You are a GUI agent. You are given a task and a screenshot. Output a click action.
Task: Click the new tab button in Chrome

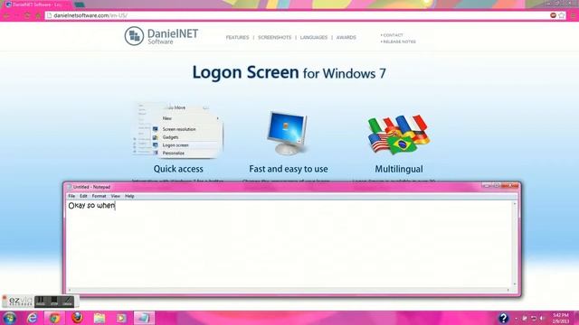pos(80,5)
